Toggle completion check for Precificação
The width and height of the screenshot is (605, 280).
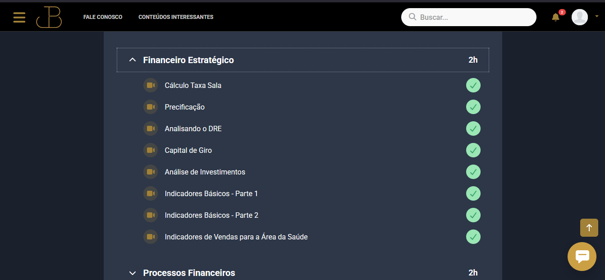point(473,107)
